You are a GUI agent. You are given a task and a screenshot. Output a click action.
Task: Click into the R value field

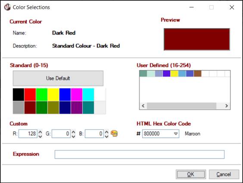(28, 134)
